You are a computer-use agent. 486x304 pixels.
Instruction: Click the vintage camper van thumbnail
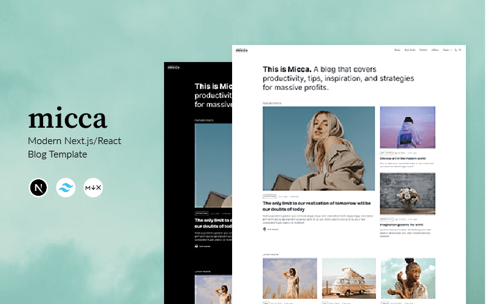349,278
